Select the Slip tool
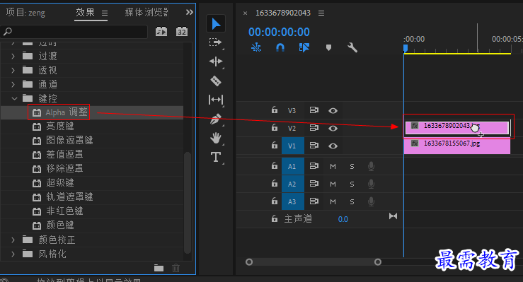 click(215, 100)
